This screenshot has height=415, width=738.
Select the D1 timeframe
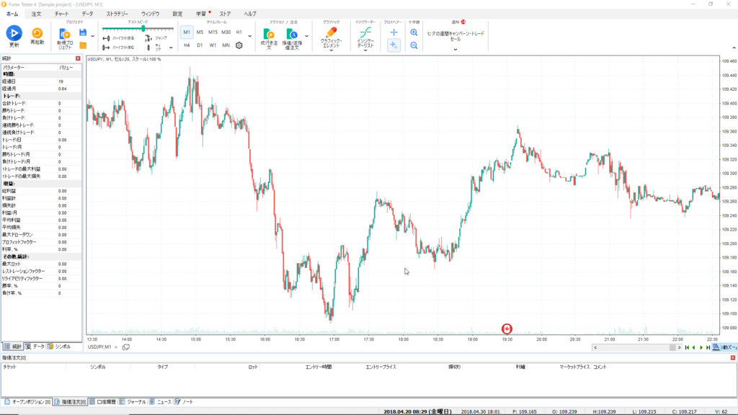200,45
